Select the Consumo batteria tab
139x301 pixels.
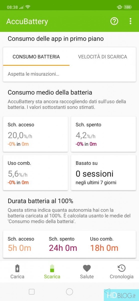pos(36,57)
